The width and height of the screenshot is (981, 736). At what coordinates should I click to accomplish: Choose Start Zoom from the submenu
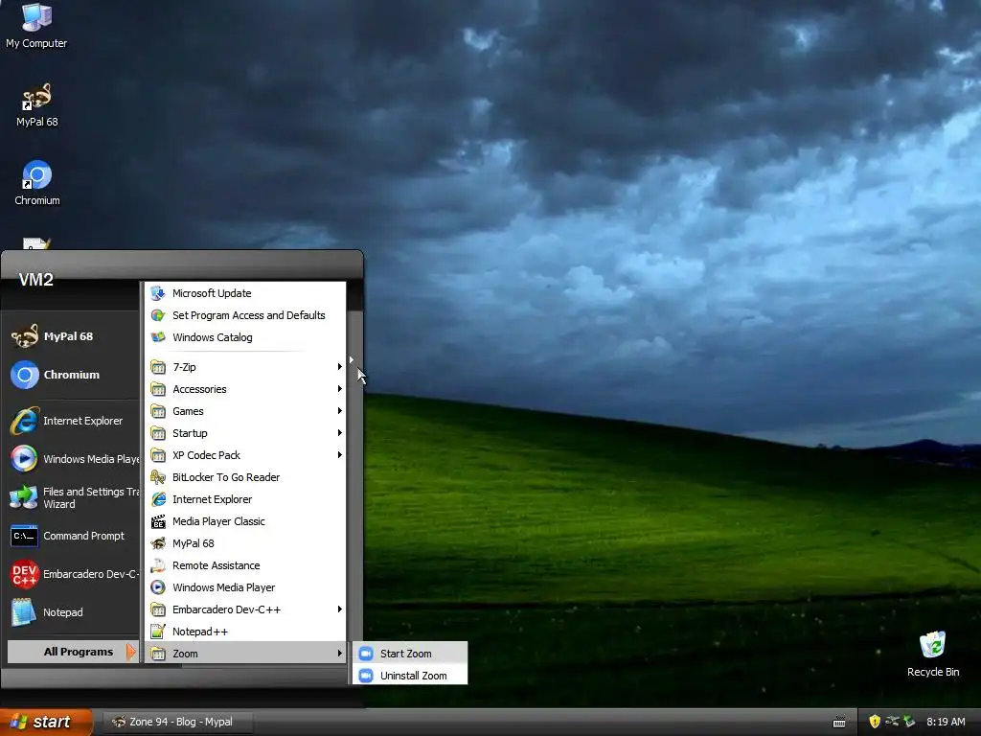(410, 654)
